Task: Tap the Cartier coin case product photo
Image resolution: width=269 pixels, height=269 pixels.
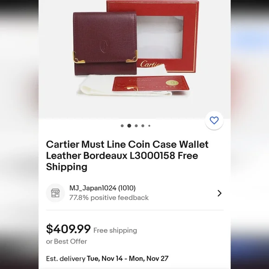Action: click(x=105, y=44)
